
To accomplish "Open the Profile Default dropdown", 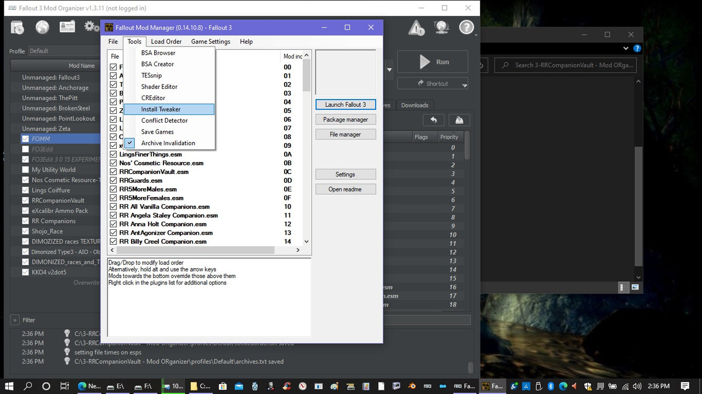I will [64, 51].
